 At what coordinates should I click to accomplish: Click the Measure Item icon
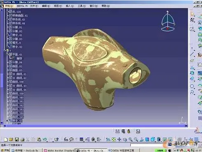pyautogui.click(x=123, y=131)
